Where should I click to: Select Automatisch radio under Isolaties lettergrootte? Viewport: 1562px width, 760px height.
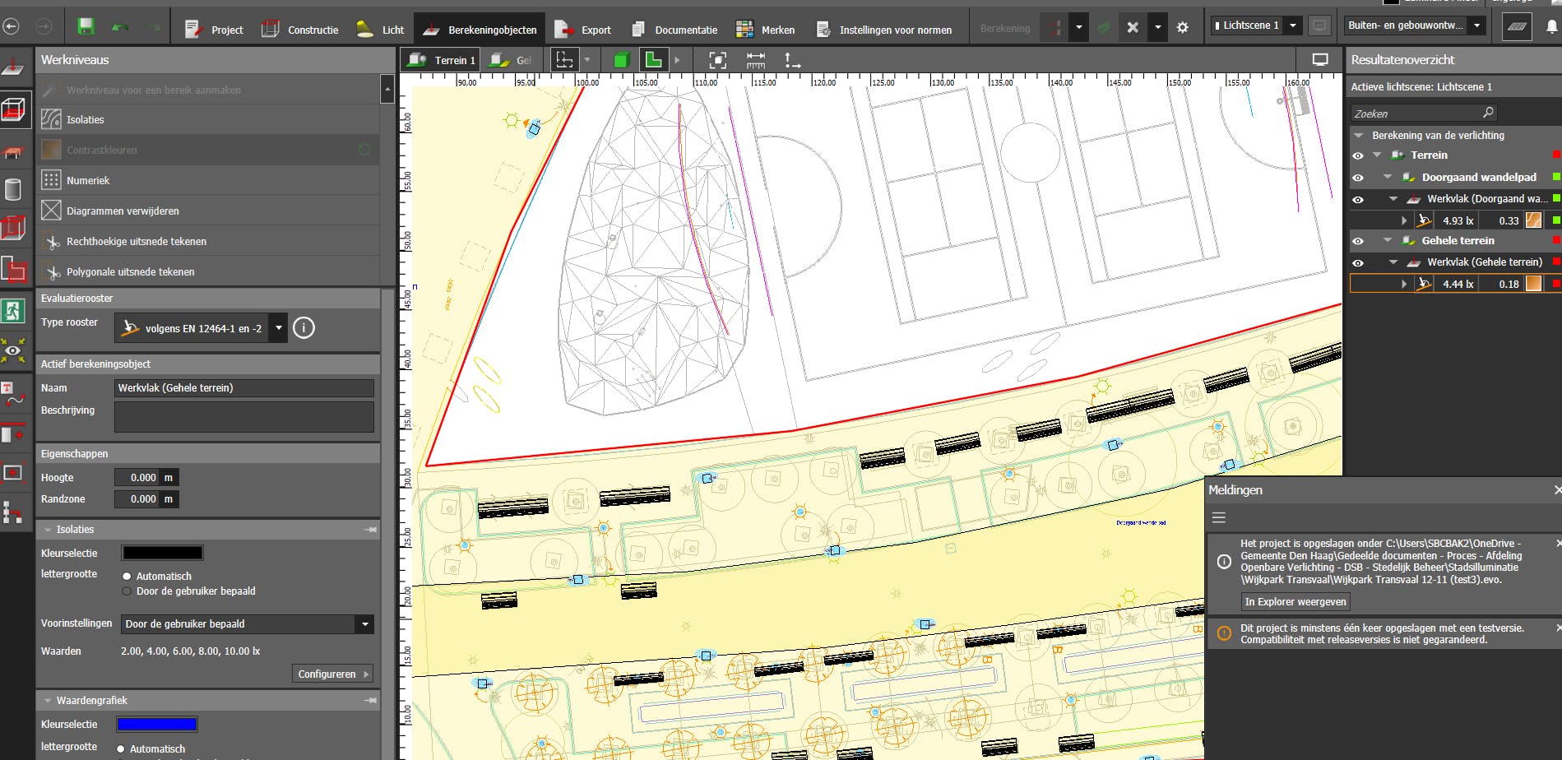tap(127, 577)
